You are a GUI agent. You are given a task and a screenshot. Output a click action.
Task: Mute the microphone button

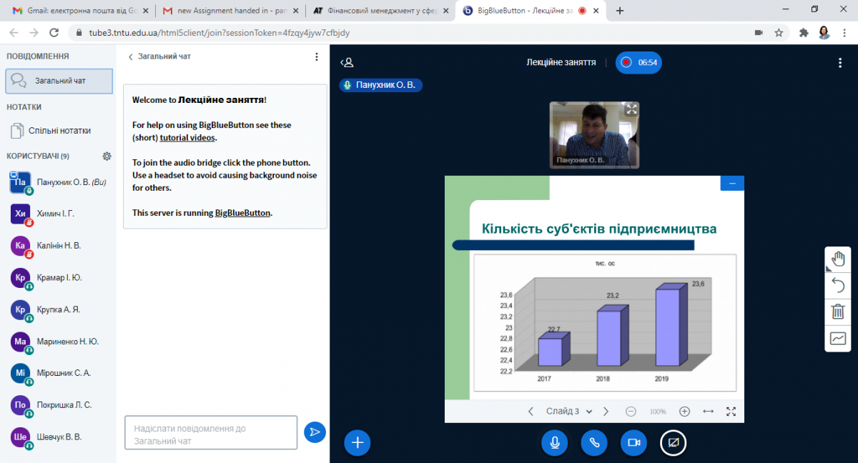click(554, 443)
